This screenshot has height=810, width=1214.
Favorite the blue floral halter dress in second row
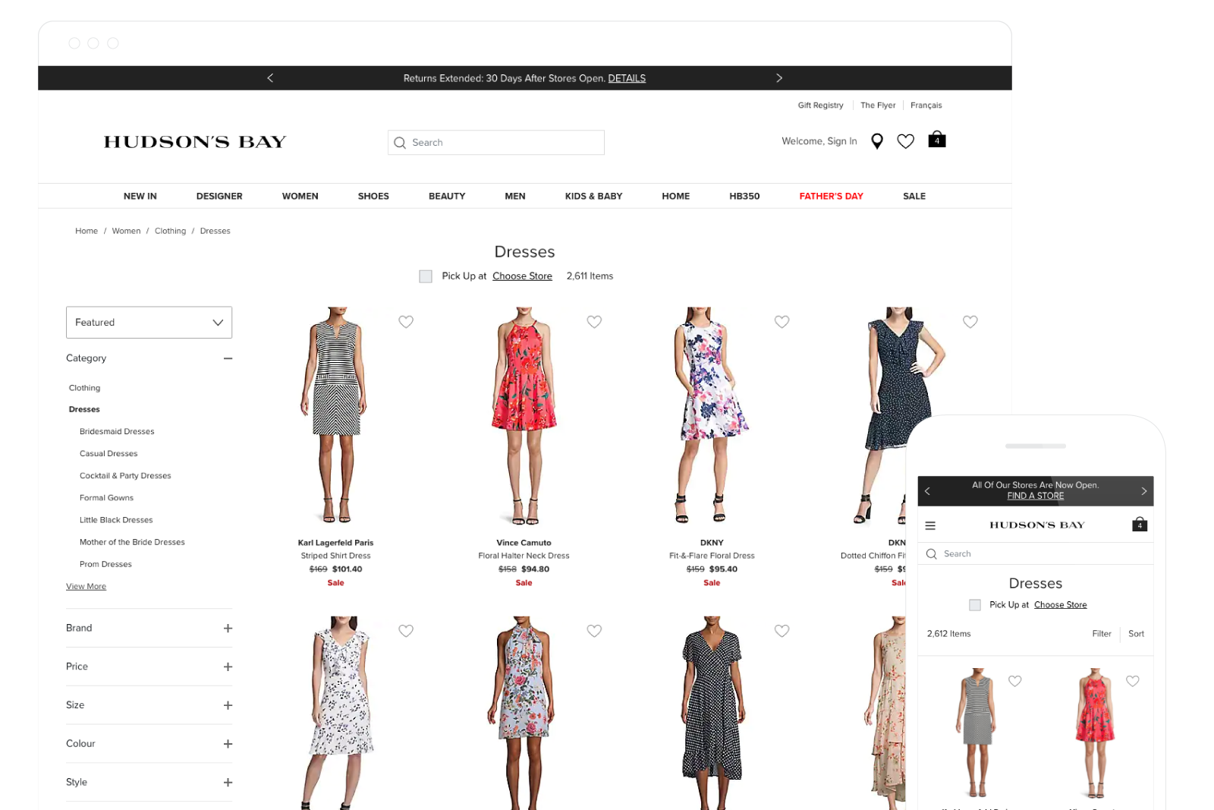tap(594, 631)
